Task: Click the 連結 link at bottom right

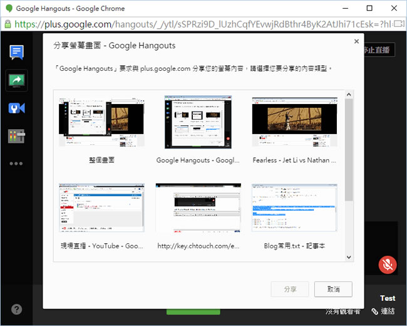Action: point(383,311)
